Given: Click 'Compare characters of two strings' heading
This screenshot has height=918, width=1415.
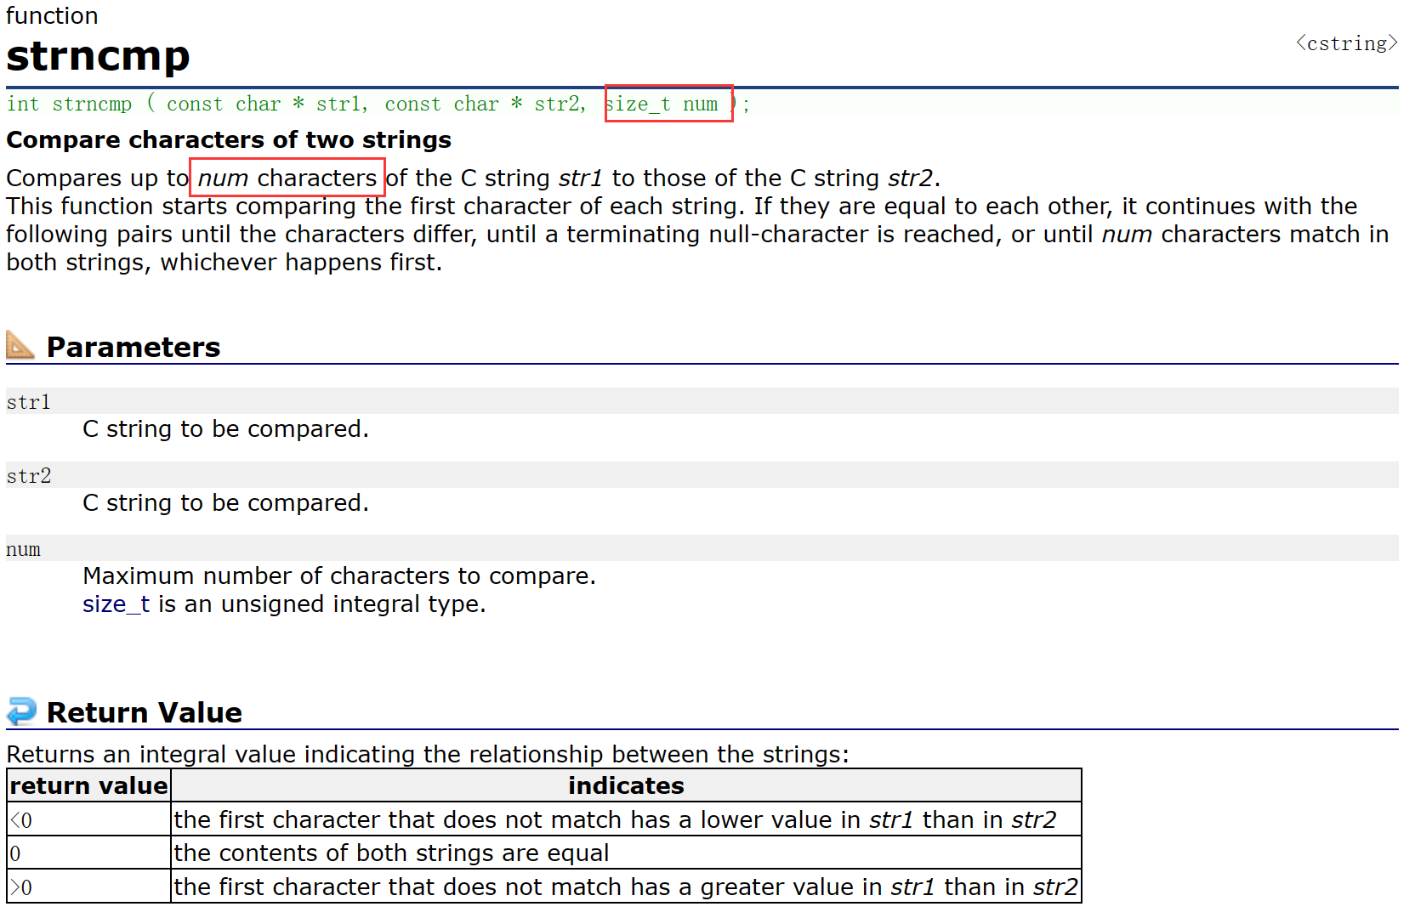Looking at the screenshot, I should click(x=229, y=139).
